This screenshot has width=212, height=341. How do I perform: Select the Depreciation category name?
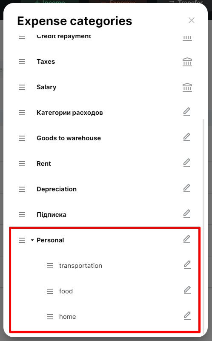pos(57,189)
